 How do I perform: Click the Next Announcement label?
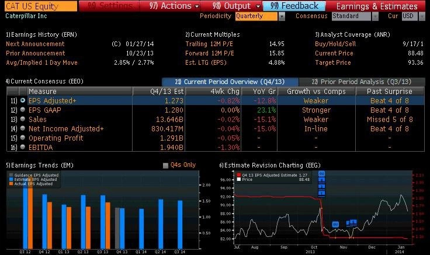[35, 44]
